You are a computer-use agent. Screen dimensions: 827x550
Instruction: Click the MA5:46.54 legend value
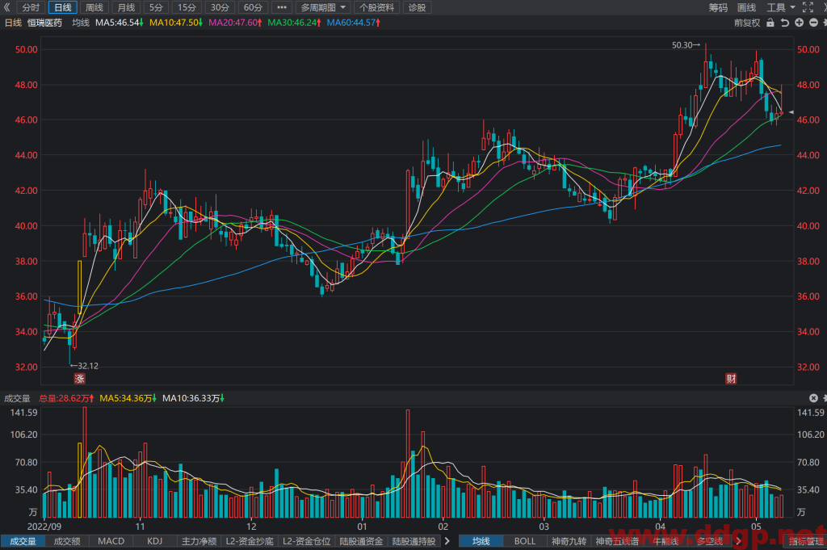pos(120,23)
